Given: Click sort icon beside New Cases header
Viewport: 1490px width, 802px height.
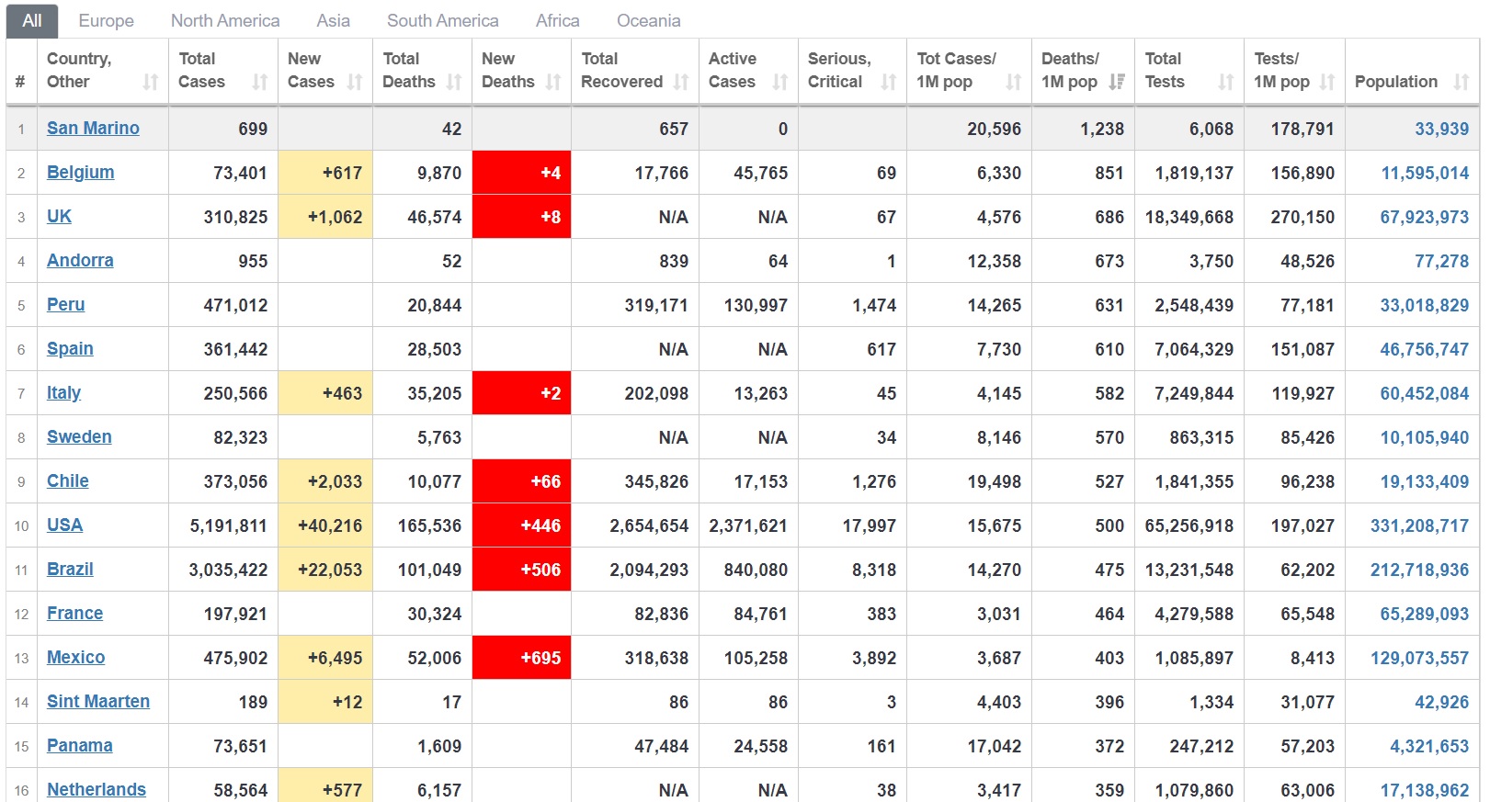Looking at the screenshot, I should (x=355, y=83).
